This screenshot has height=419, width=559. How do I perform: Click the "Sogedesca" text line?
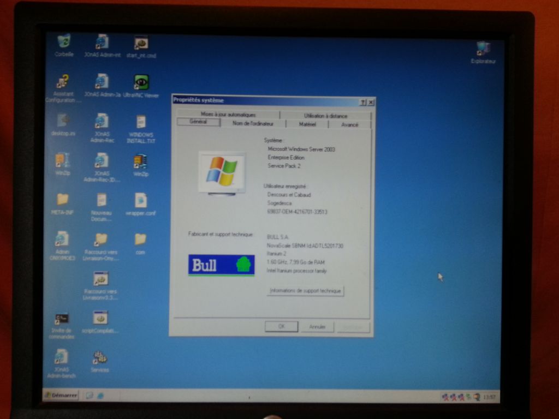pyautogui.click(x=279, y=203)
